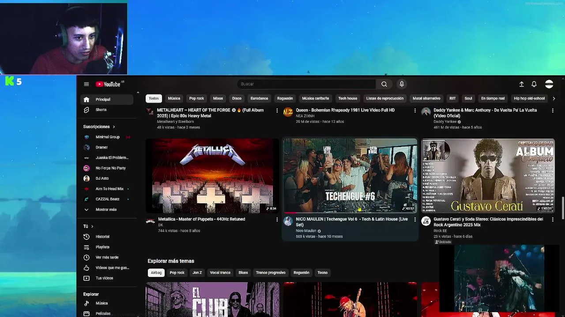Open Nico Maulen channel avatar
This screenshot has height=317, width=565.
(x=288, y=221)
